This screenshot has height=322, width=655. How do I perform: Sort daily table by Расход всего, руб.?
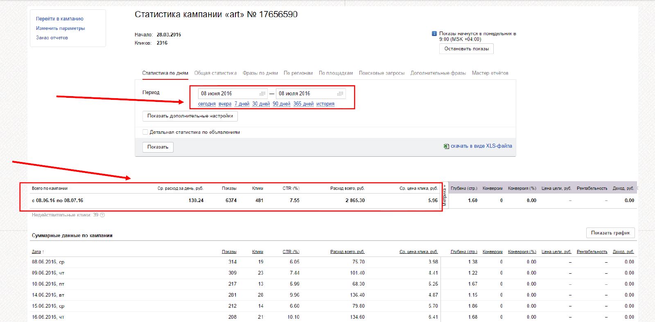348,252
